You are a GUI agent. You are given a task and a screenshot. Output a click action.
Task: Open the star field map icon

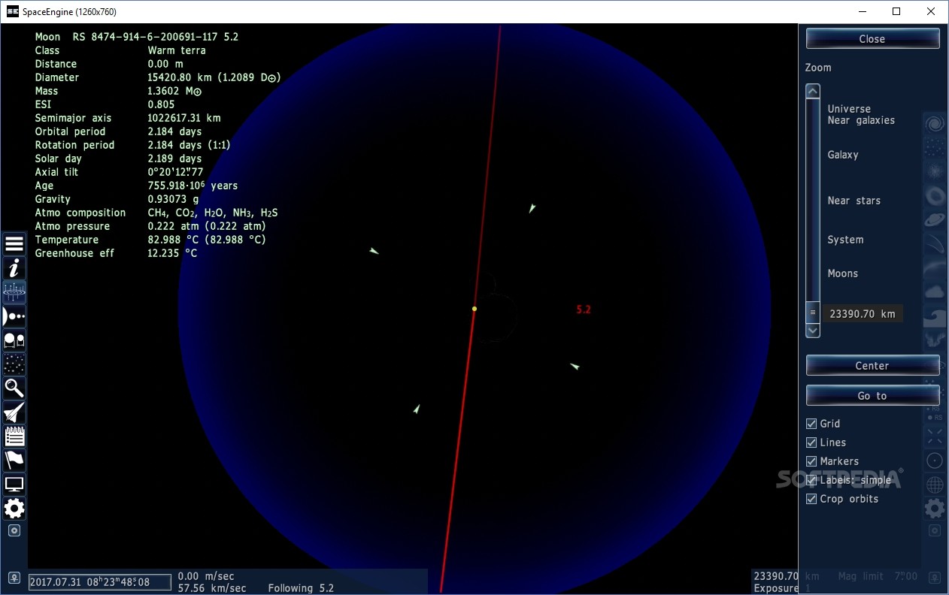point(14,364)
